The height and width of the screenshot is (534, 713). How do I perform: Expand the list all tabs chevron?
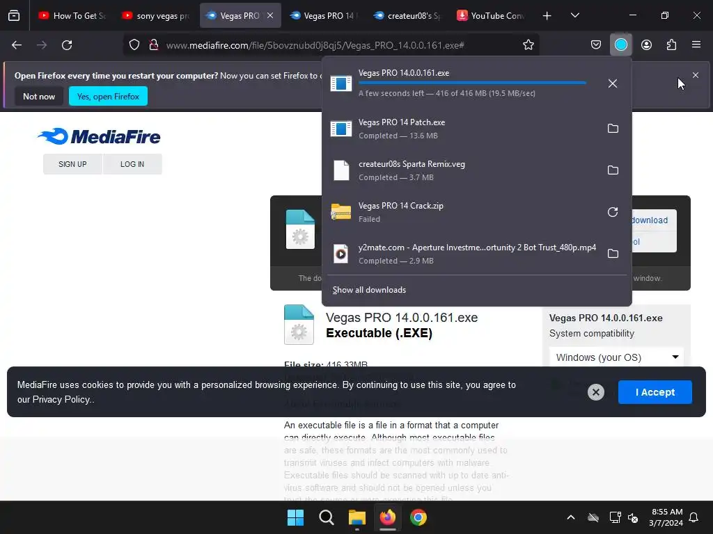574,16
